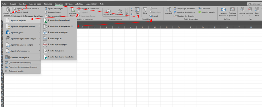Select column header M

[154, 27]
